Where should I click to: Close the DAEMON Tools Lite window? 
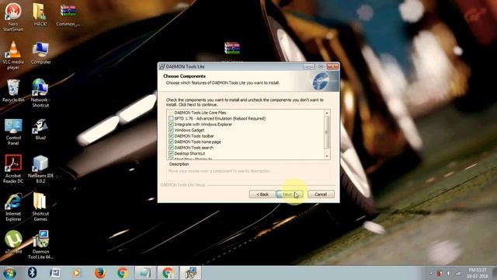point(332,66)
